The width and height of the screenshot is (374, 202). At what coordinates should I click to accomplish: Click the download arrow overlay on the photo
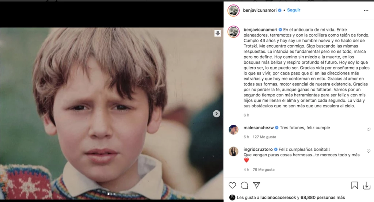[218, 33]
